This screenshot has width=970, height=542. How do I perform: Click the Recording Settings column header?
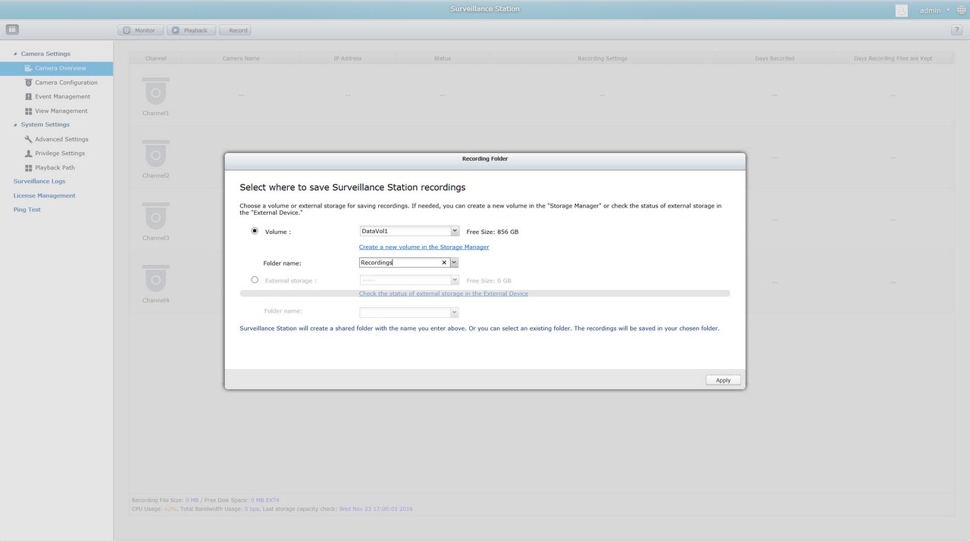pyautogui.click(x=602, y=58)
